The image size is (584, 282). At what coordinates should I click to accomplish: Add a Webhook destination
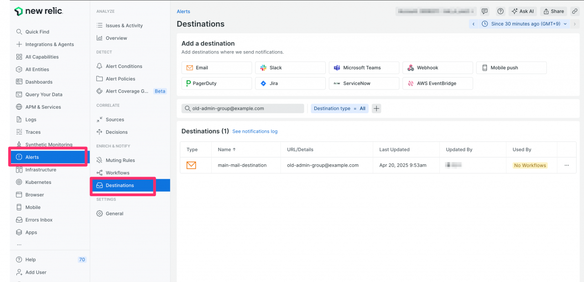[438, 68]
